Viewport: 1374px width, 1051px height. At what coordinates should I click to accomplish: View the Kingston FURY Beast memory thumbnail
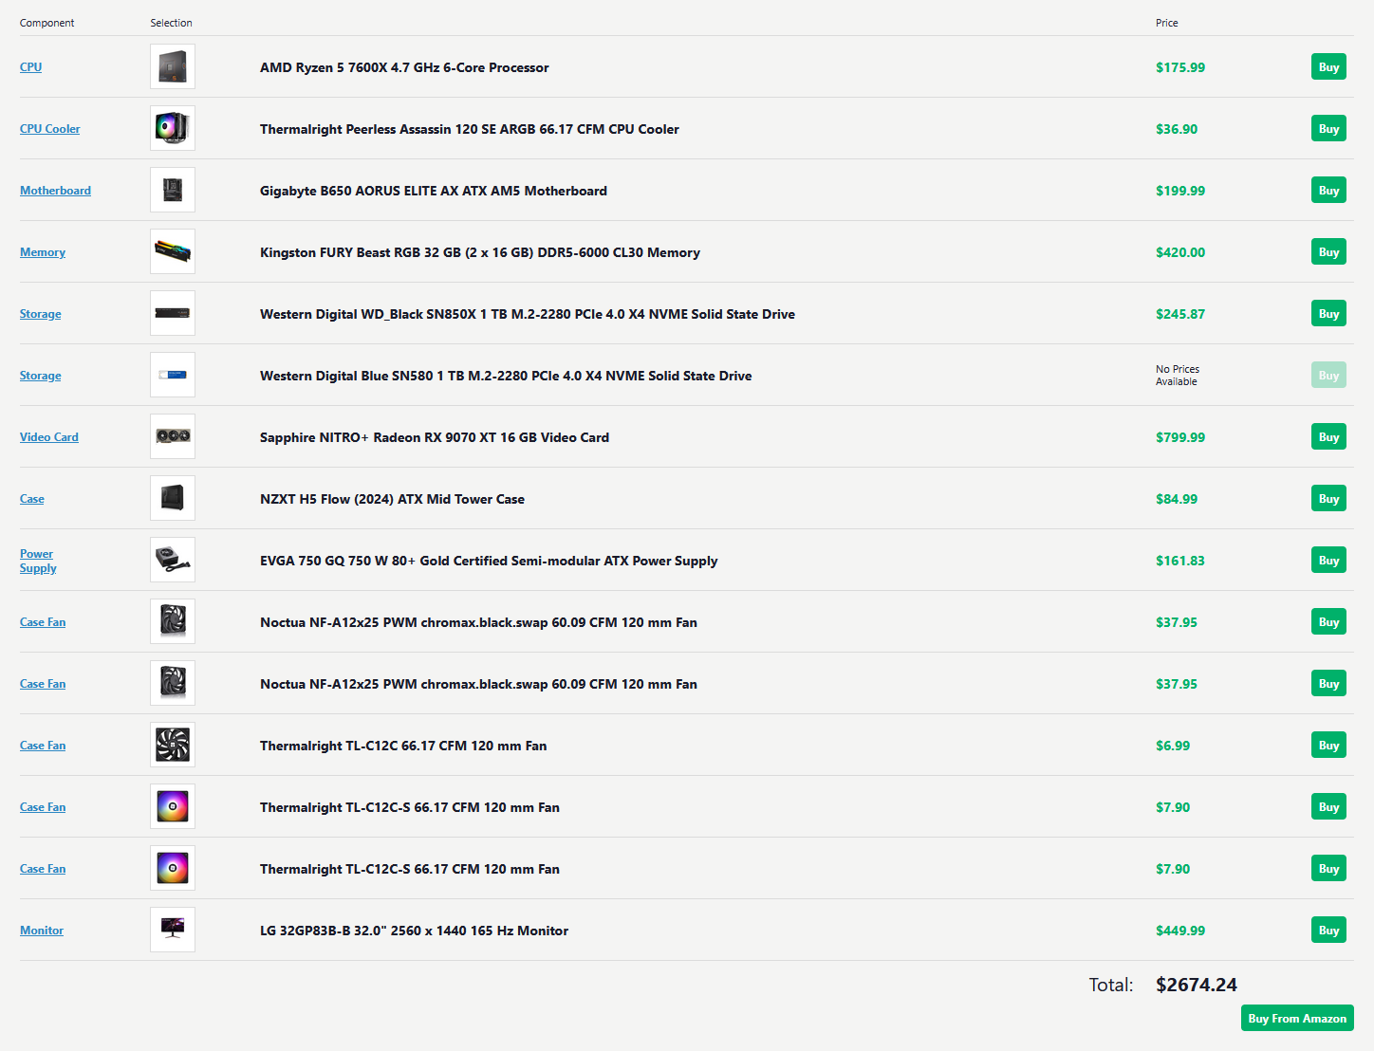pyautogui.click(x=173, y=251)
